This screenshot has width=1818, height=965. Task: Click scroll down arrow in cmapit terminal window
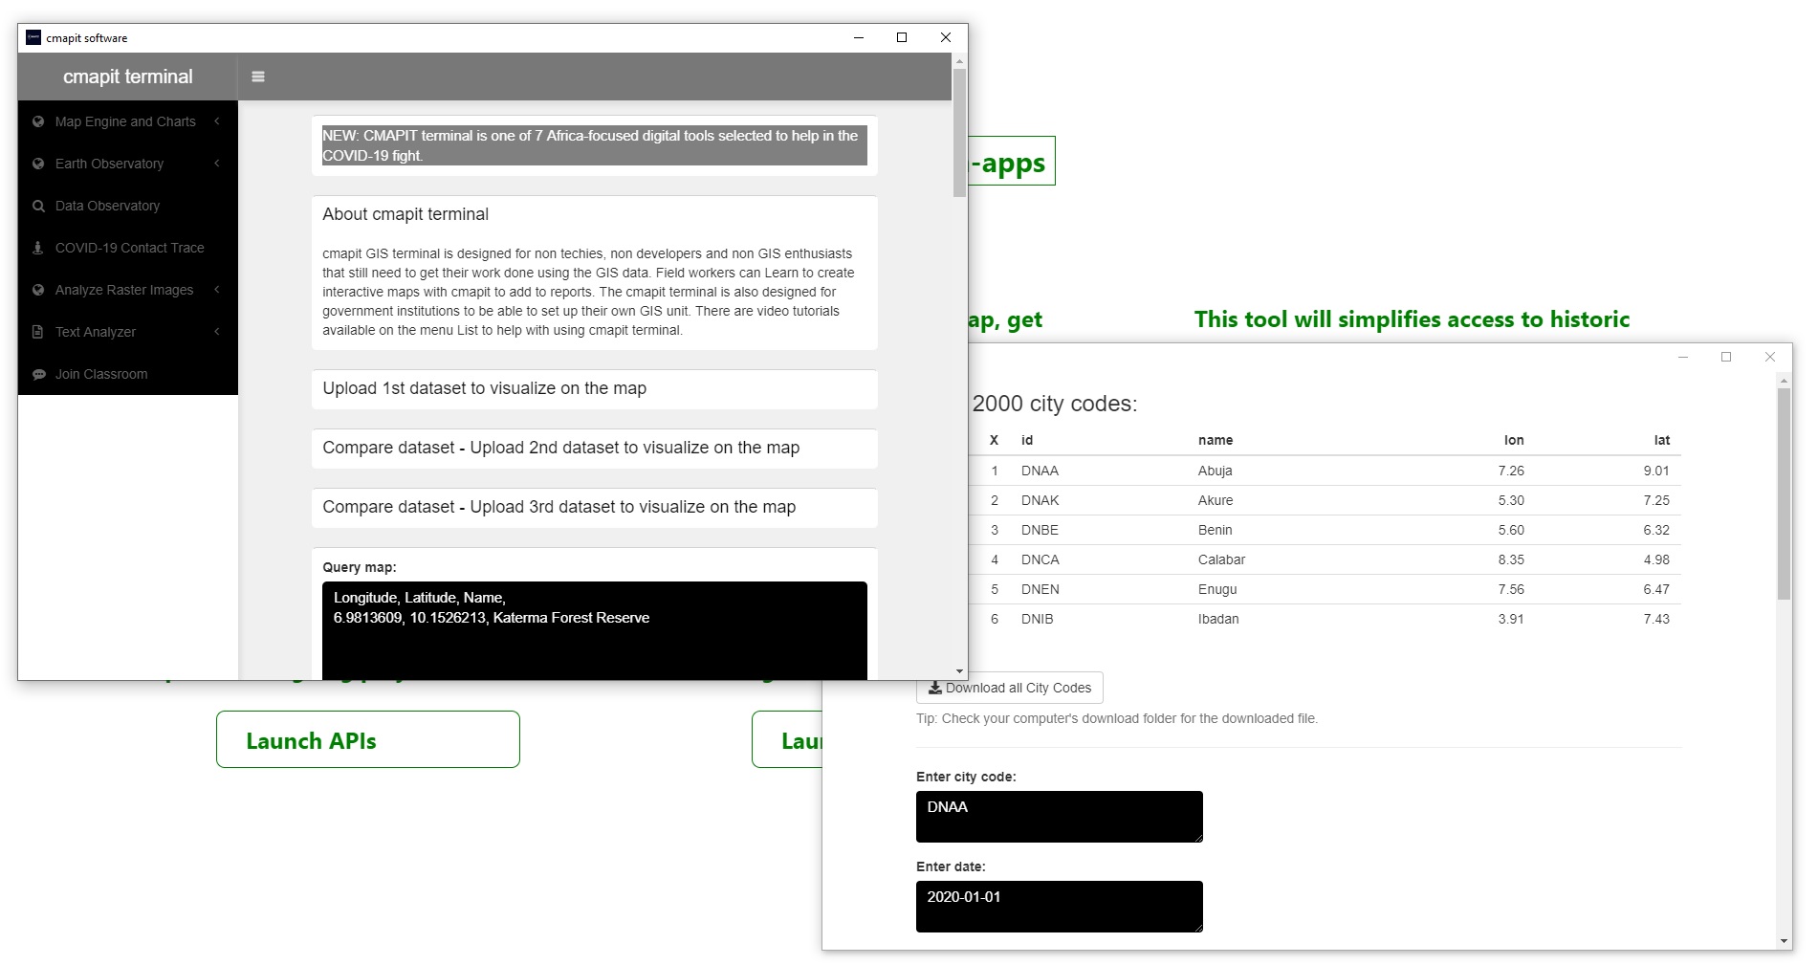coord(959,671)
